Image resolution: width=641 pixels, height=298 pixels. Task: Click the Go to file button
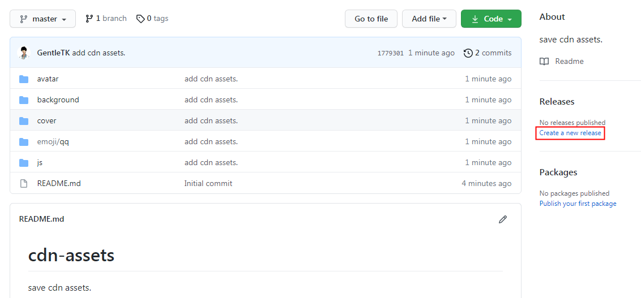pyautogui.click(x=371, y=19)
